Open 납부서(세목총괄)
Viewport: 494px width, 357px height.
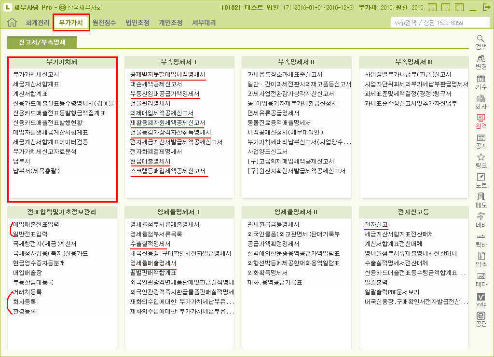point(36,171)
